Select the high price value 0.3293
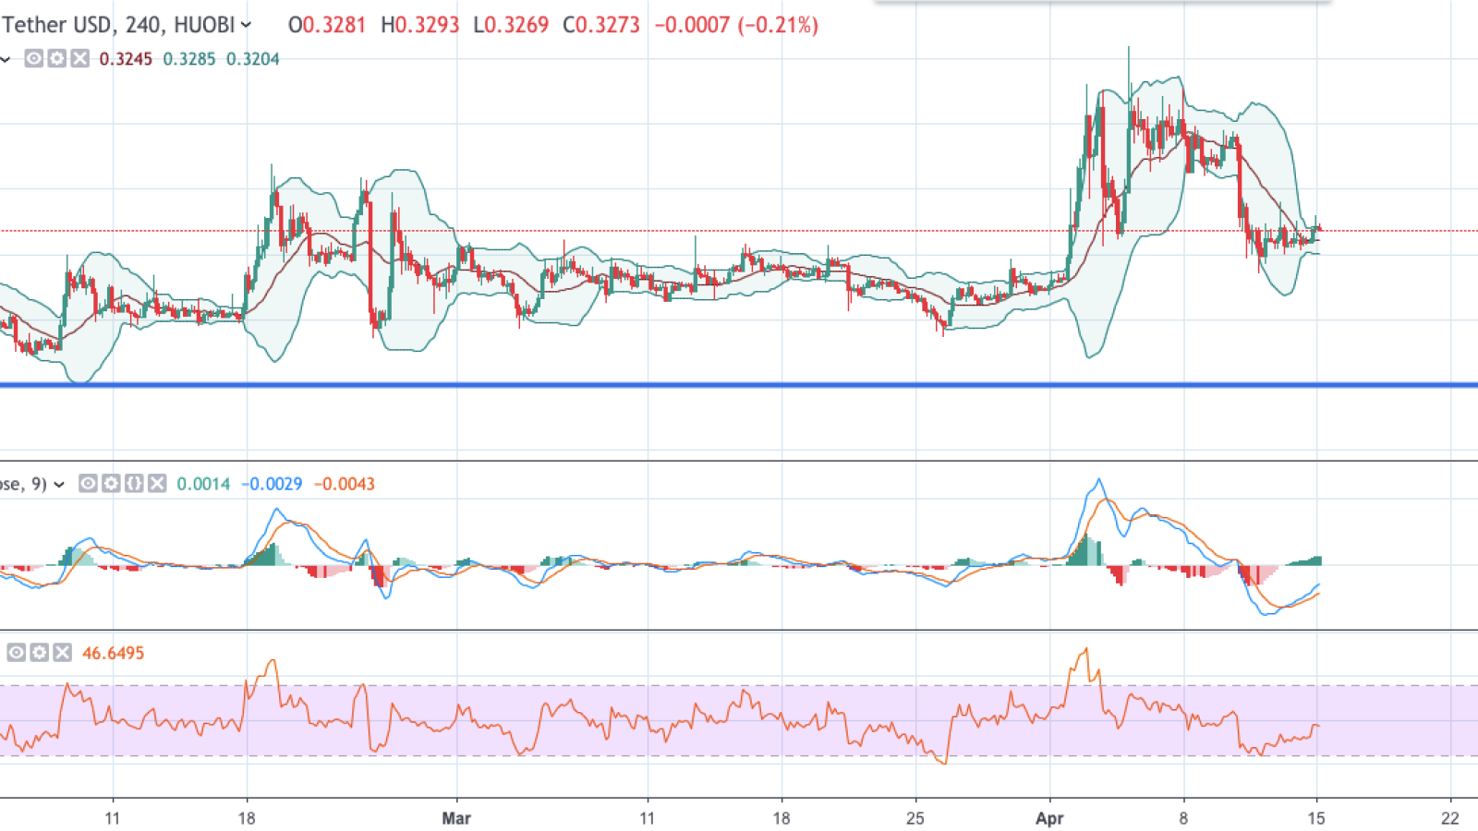Image resolution: width=1478 pixels, height=831 pixels. pos(427,25)
